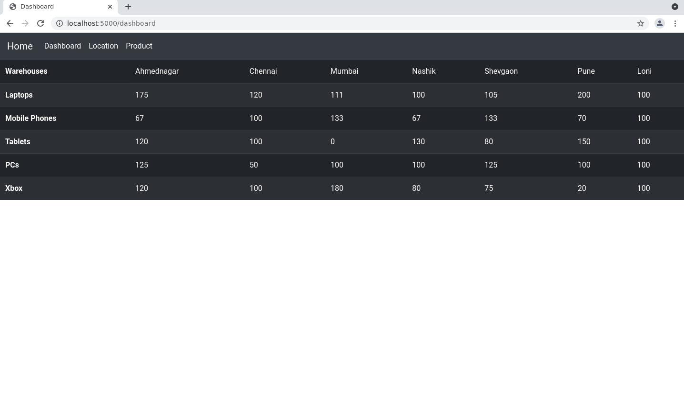Viewport: 684px width, 406px height.
Task: Select the Location menu item
Action: point(103,46)
